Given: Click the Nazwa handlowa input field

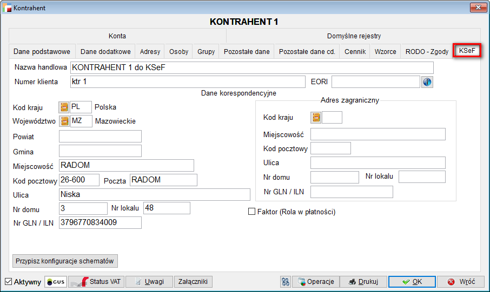Looking at the screenshot, I should 251,67.
